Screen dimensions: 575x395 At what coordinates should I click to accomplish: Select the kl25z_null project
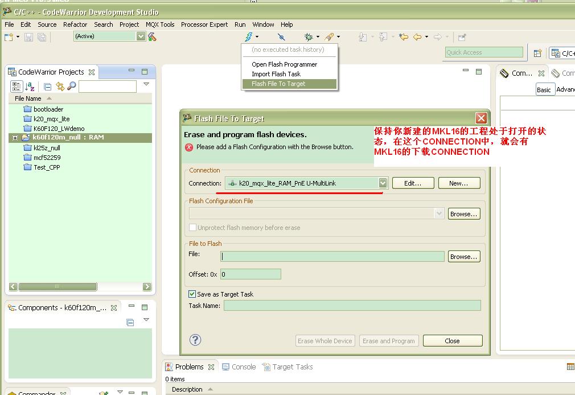point(42,148)
